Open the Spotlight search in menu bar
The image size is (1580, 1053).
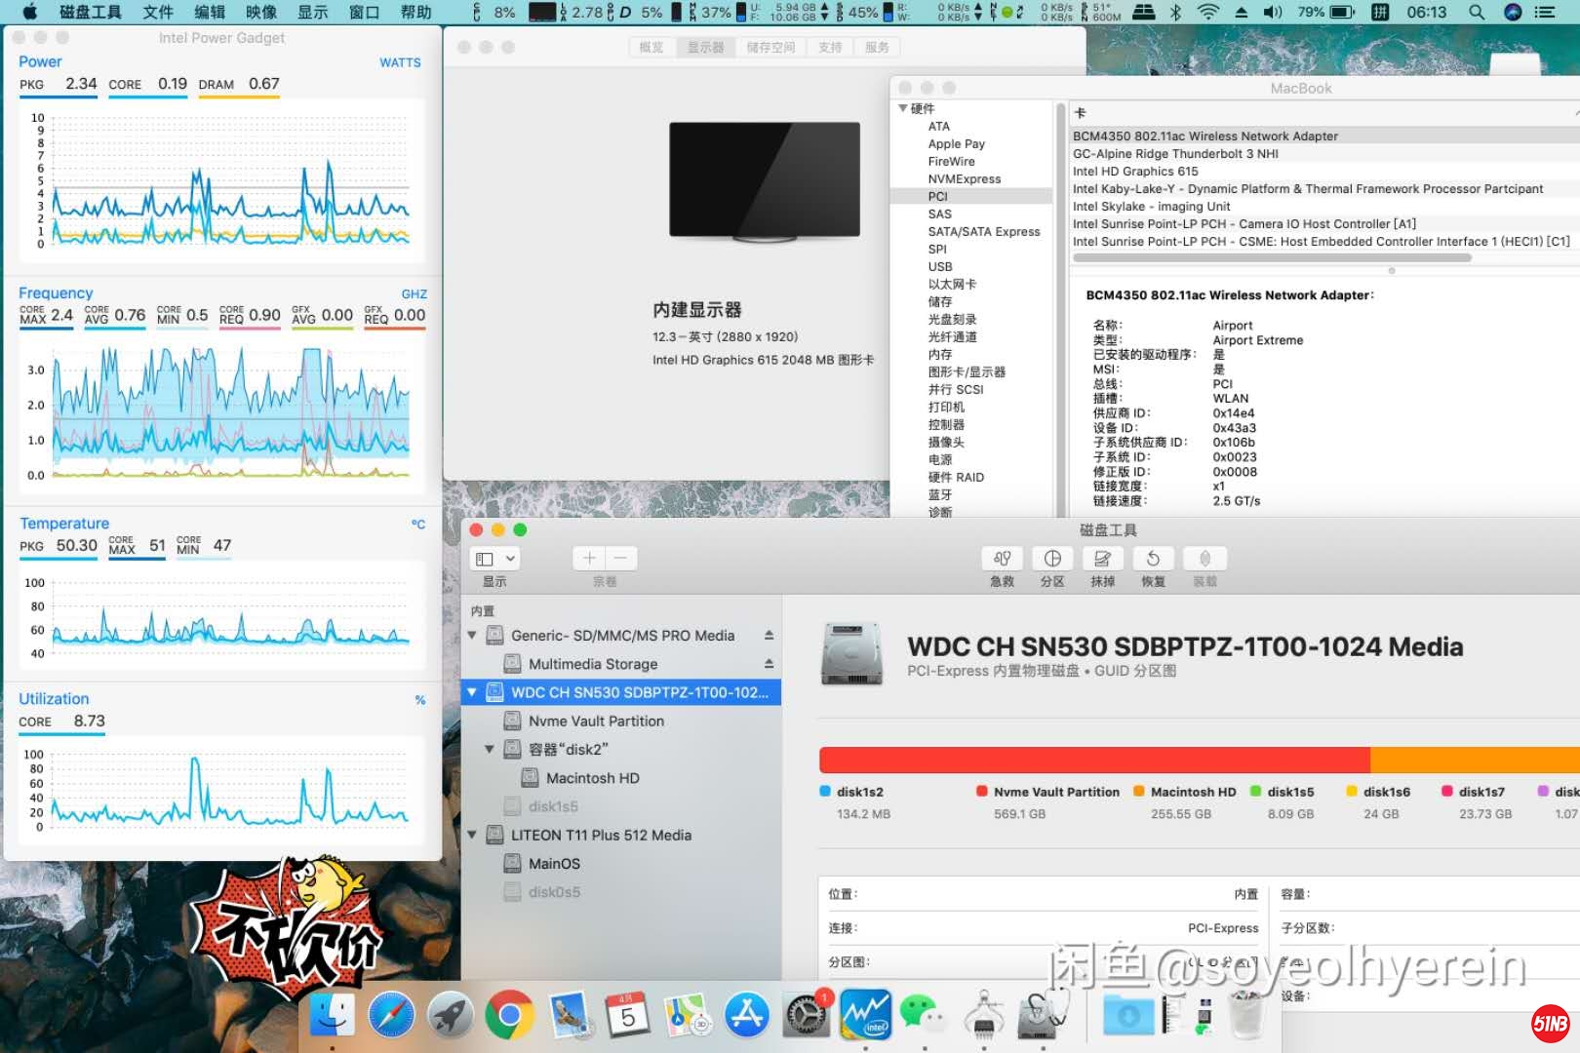coord(1477,13)
